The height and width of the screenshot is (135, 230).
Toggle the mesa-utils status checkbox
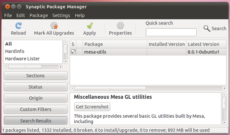(73, 52)
